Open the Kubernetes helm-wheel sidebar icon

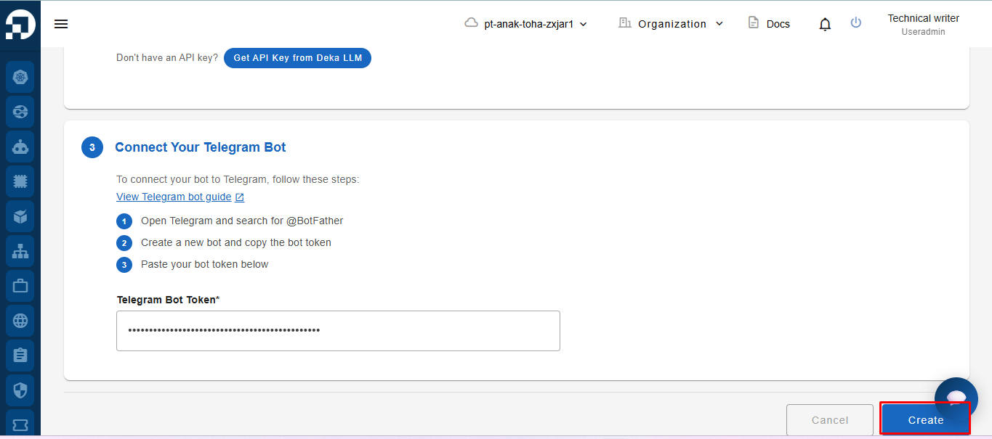coord(20,77)
